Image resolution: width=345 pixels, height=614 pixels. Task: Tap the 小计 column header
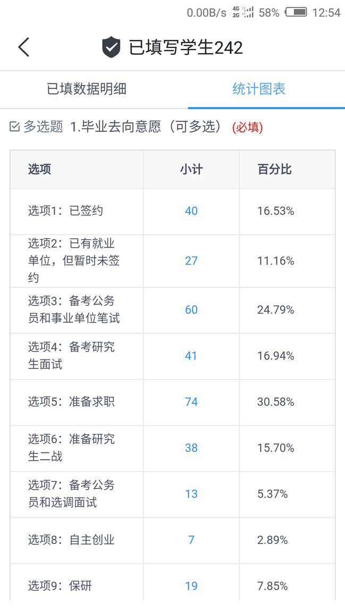(x=191, y=170)
